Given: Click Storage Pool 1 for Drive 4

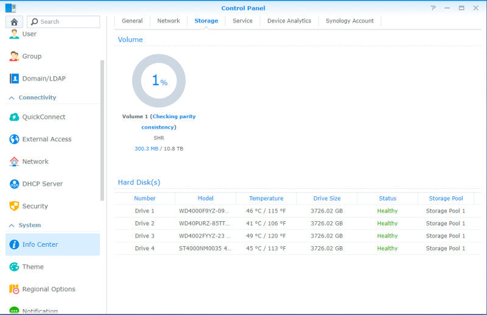Looking at the screenshot, I should [446, 248].
